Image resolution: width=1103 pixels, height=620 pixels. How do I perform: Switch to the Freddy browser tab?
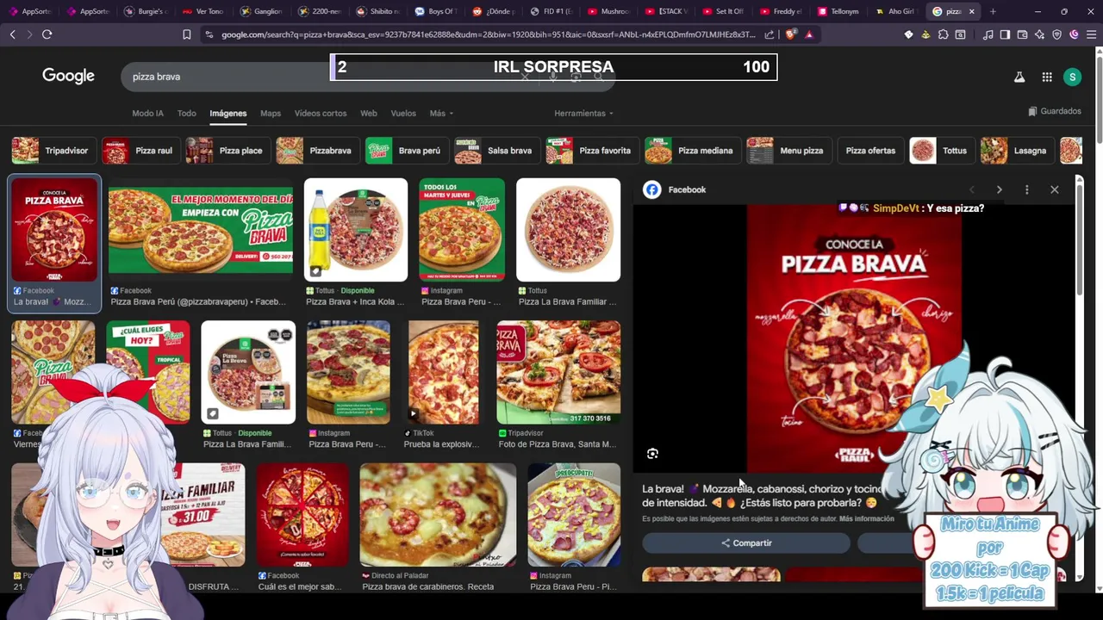click(x=782, y=11)
